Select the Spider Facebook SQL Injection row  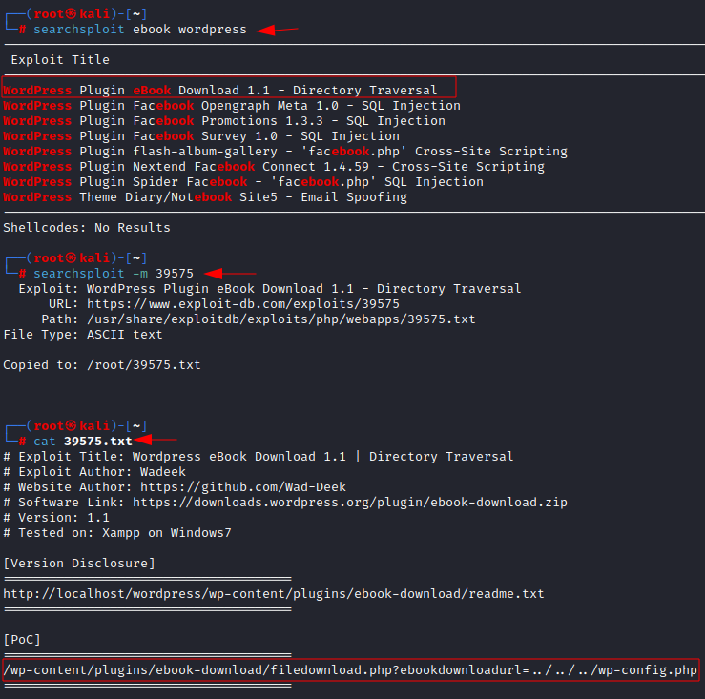[x=243, y=182]
